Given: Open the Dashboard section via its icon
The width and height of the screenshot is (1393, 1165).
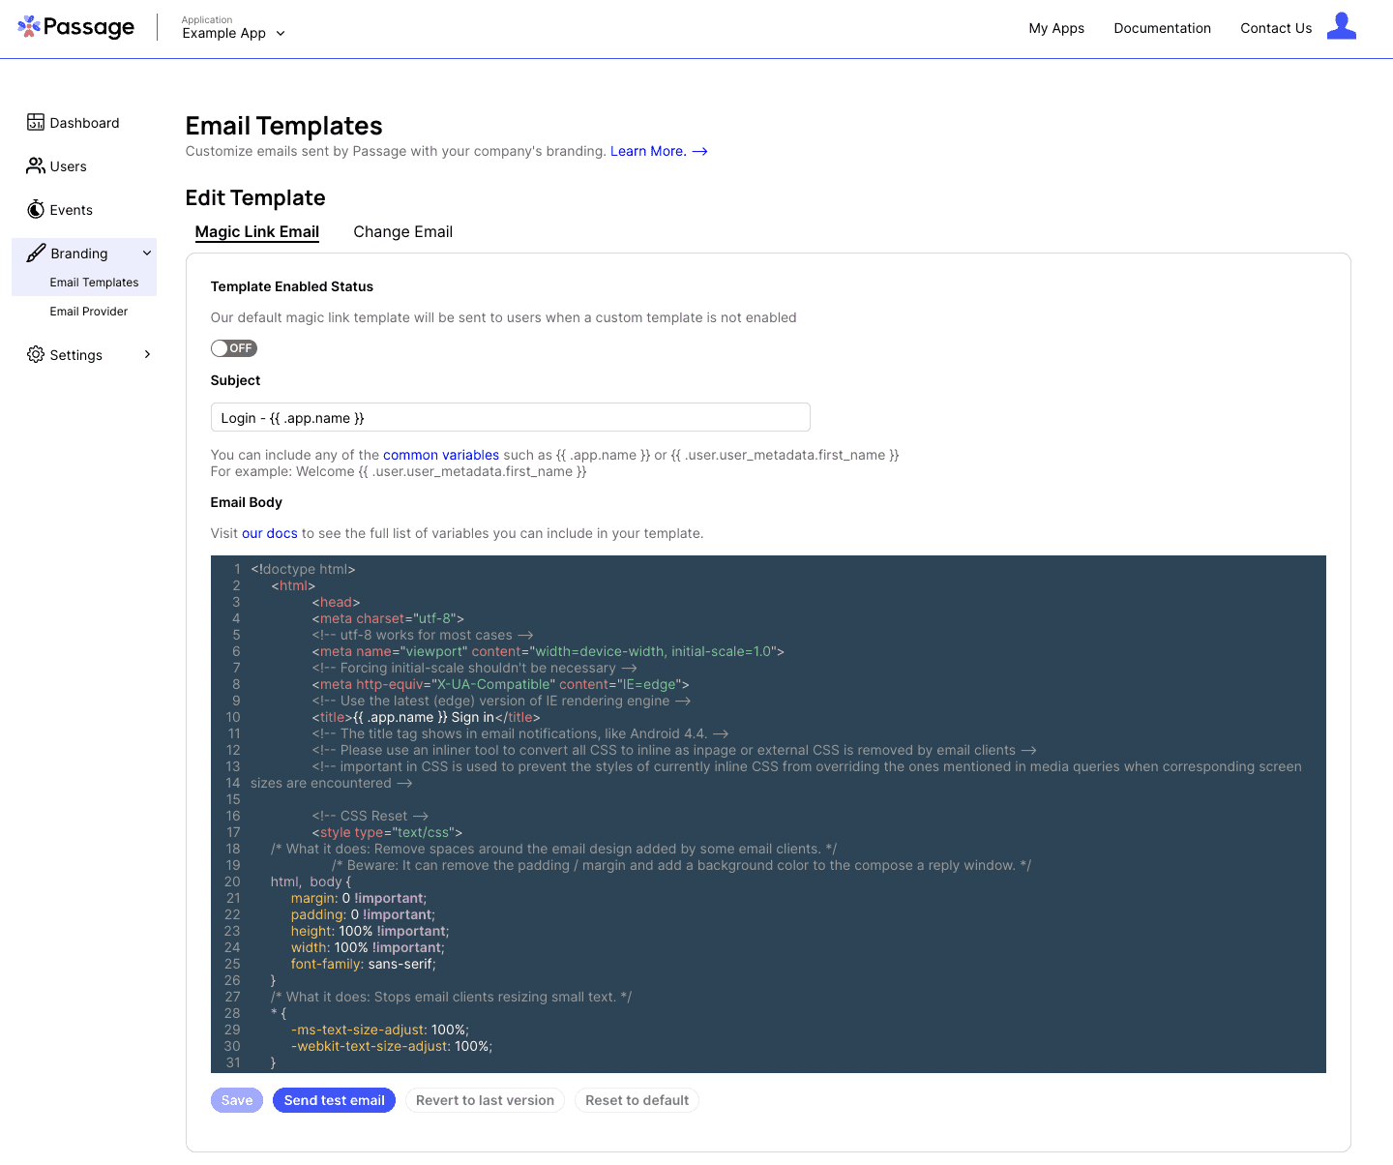Looking at the screenshot, I should pos(35,122).
